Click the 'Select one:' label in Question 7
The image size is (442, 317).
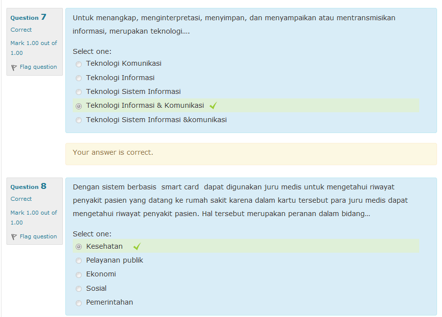[x=92, y=51]
